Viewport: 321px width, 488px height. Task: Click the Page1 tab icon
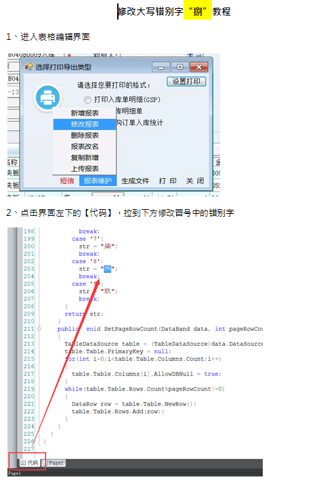point(45,463)
